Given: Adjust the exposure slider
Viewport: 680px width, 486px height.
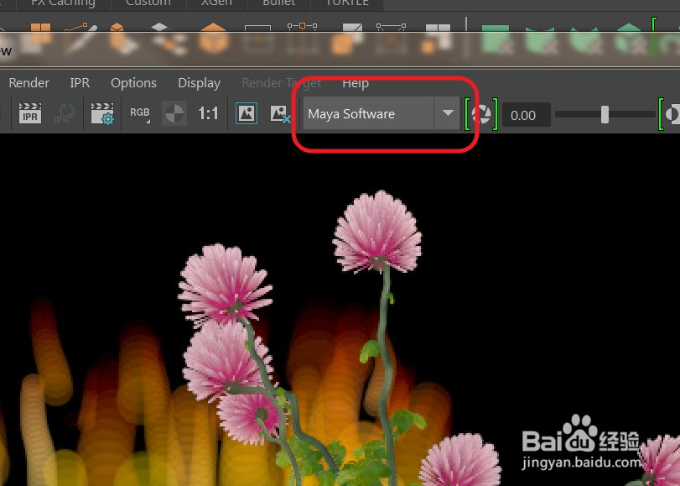Looking at the screenshot, I should pyautogui.click(x=605, y=114).
